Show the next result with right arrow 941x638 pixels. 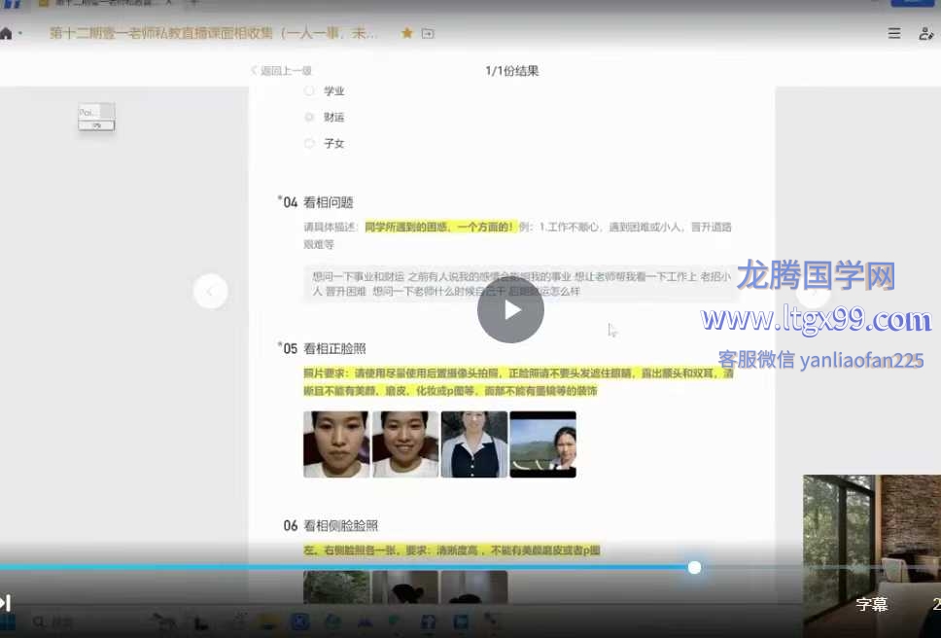click(x=814, y=292)
